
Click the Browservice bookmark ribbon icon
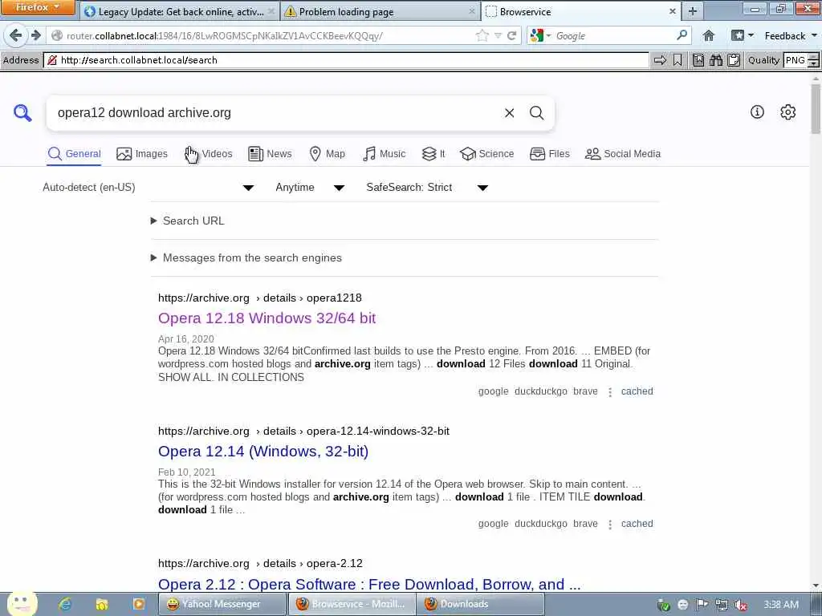[x=678, y=60]
